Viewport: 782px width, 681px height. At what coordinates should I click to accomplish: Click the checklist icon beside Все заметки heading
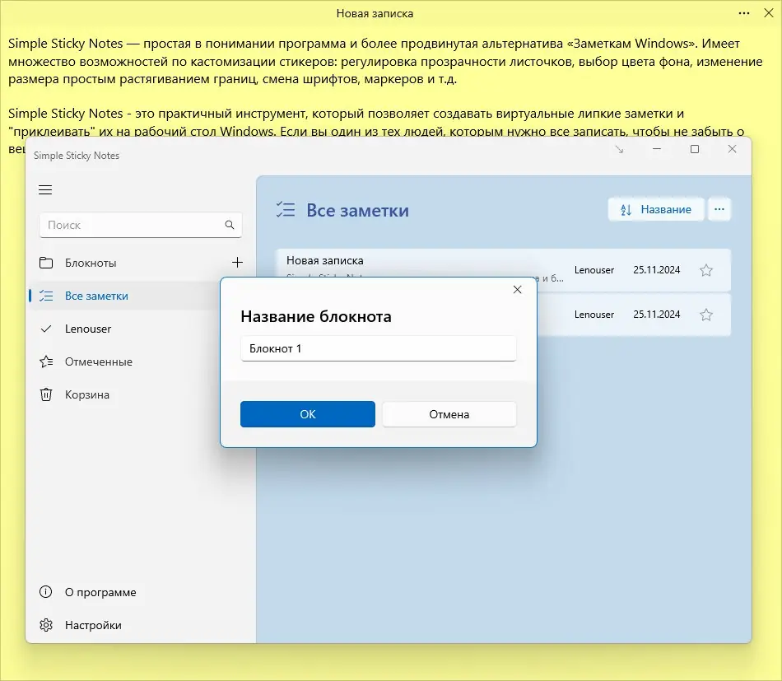click(286, 209)
